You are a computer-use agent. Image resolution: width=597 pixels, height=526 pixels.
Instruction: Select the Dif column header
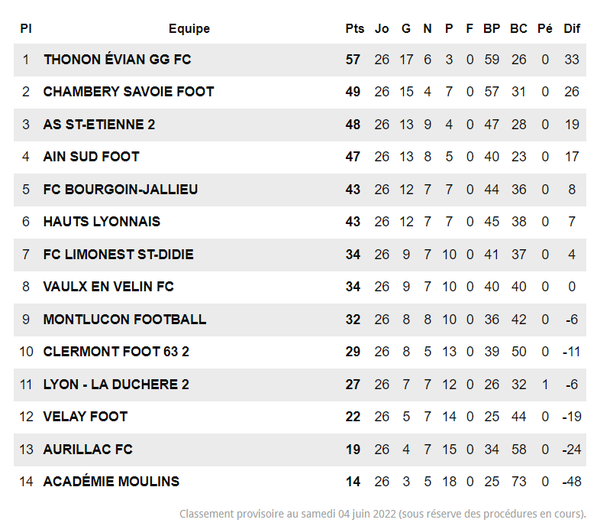[x=572, y=29]
